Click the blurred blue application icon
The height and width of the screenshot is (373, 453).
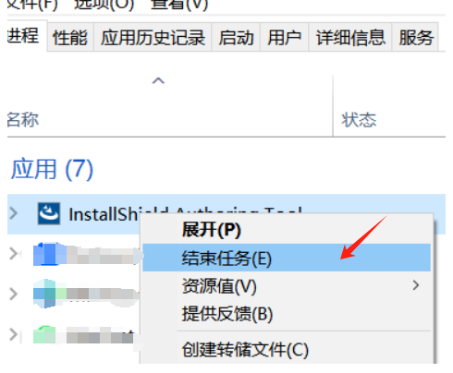pos(49,254)
